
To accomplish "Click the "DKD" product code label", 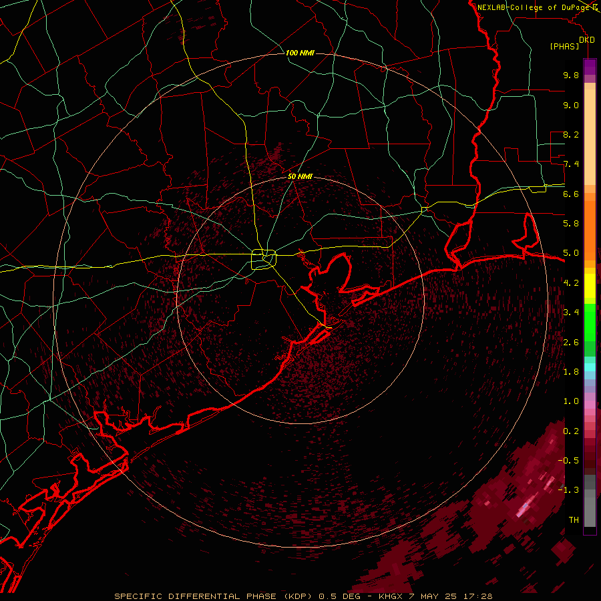I will pyautogui.click(x=587, y=40).
